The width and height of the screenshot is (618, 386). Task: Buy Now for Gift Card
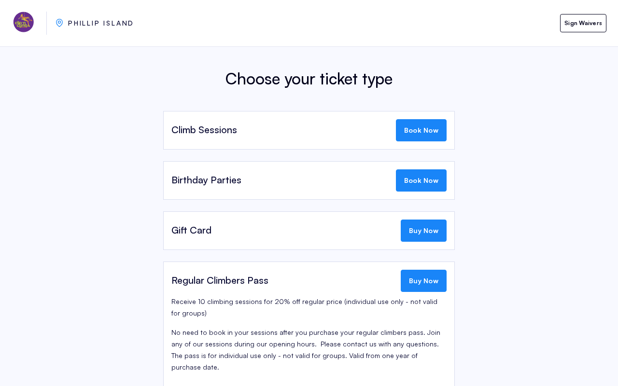[x=423, y=231]
